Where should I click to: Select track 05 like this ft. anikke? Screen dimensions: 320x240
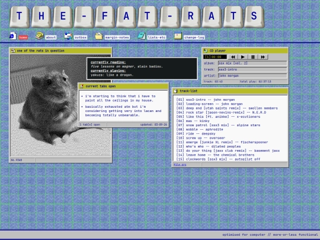(x=218, y=117)
